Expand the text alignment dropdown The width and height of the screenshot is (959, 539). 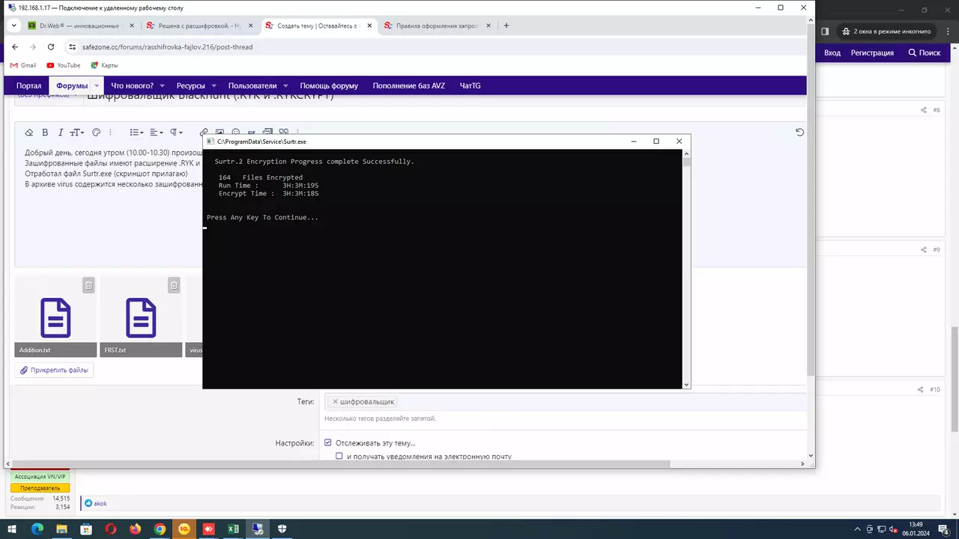tap(156, 133)
